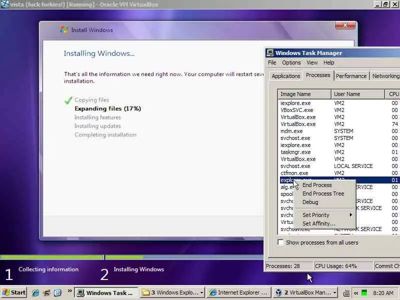Expand the Set Priority submenu
Screen dimensions: 400x300
click(x=325, y=215)
